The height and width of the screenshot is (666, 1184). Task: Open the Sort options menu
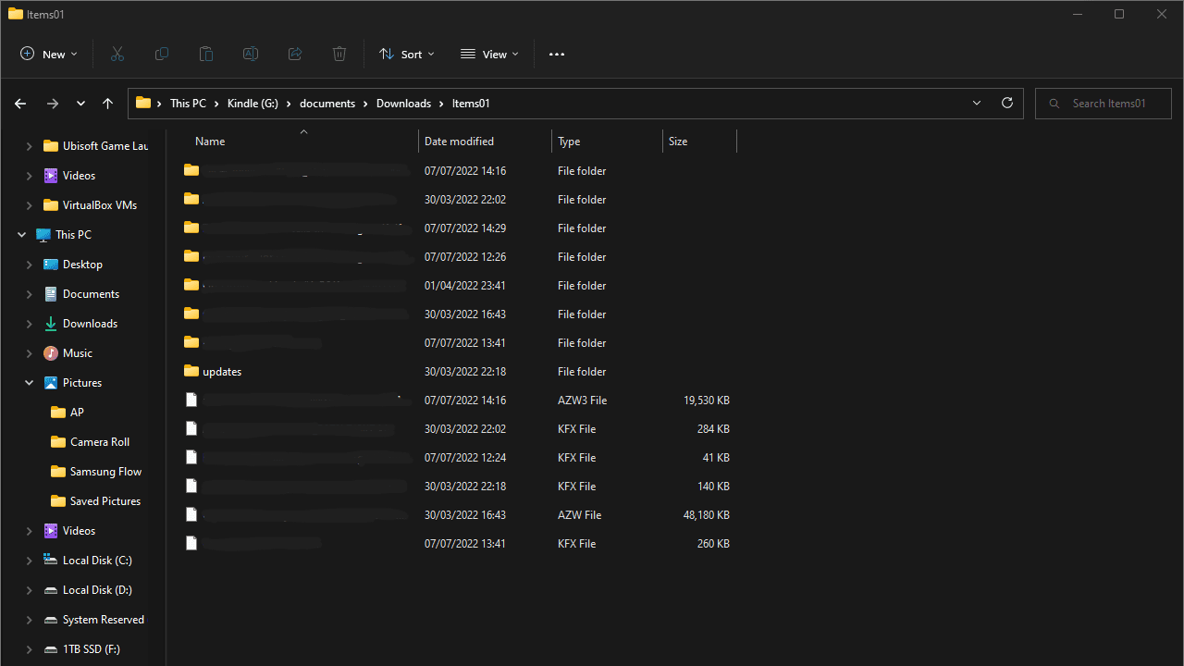[x=406, y=55]
